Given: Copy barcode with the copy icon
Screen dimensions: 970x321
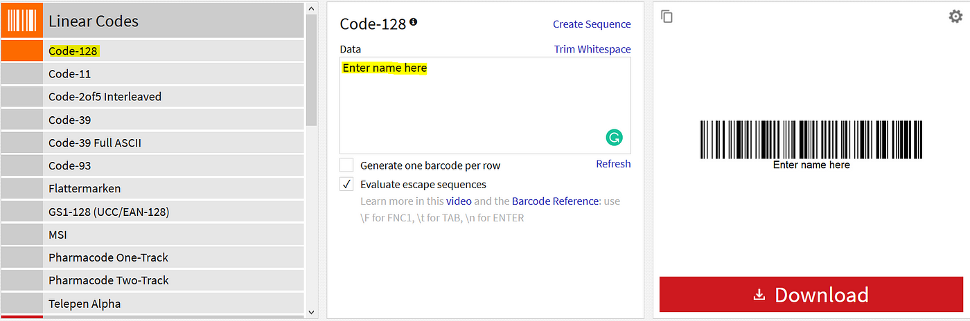Looking at the screenshot, I should point(667,16).
